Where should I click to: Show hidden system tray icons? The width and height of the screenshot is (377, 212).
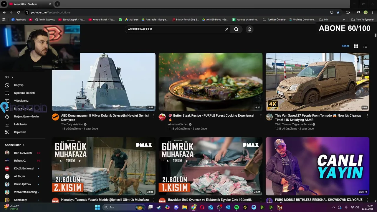click(x=333, y=207)
